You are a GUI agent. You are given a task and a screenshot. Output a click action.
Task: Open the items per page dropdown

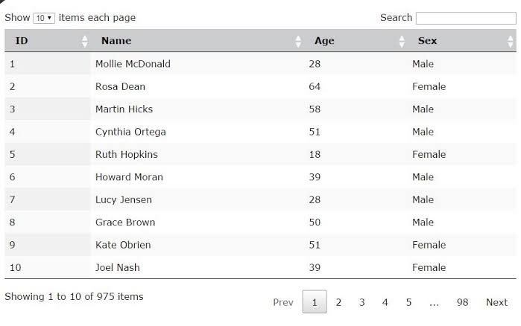pos(44,18)
